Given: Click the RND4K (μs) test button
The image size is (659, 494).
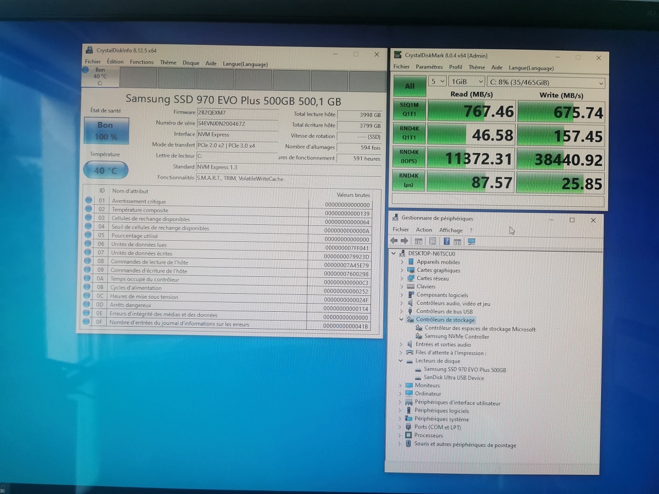Looking at the screenshot, I should coord(409,182).
